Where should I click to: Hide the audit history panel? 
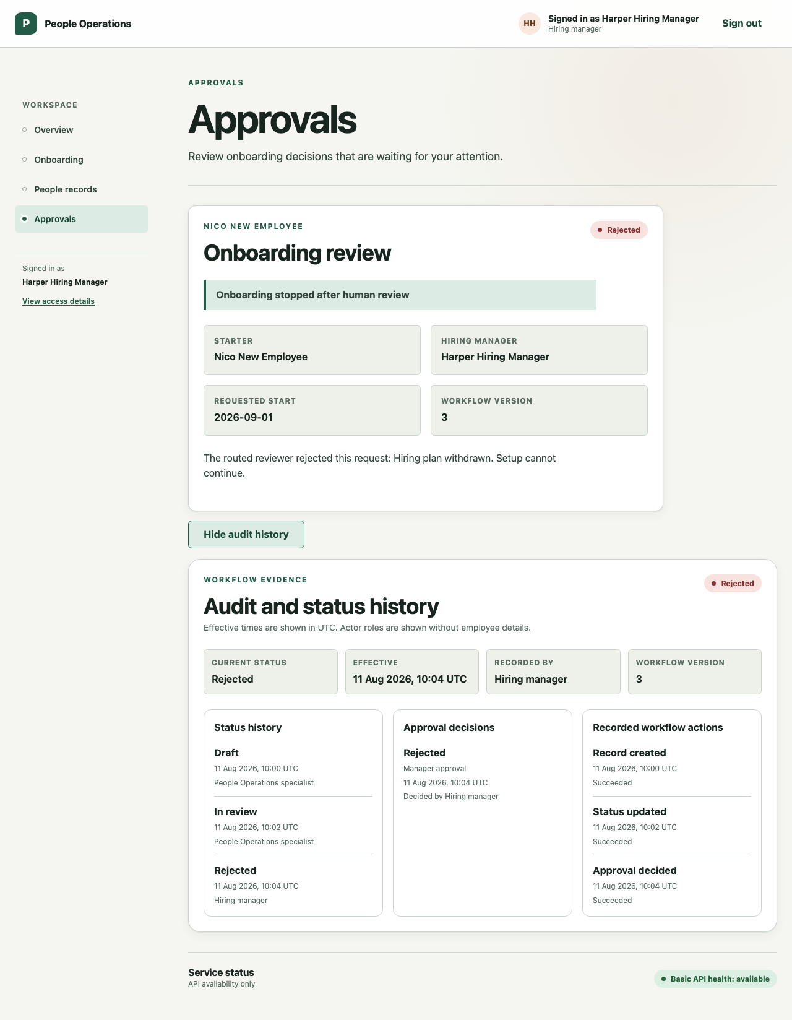[x=246, y=534]
